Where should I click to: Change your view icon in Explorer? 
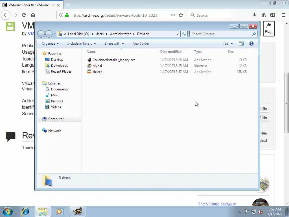tap(226, 44)
